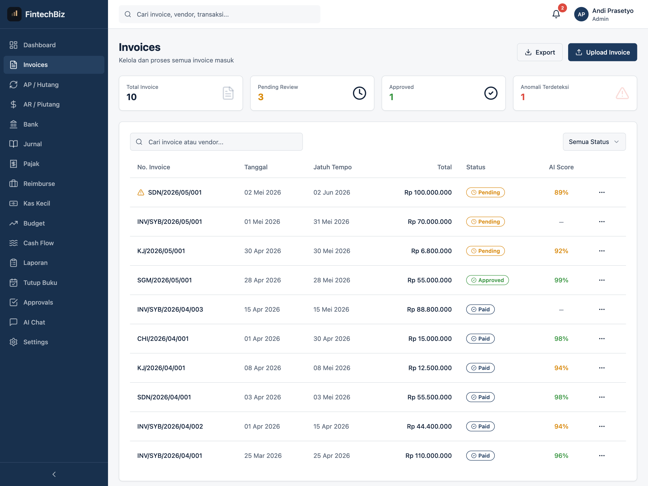Viewport: 648px width, 486px height.
Task: Click the Approved checkmark circle icon
Action: pos(491,93)
